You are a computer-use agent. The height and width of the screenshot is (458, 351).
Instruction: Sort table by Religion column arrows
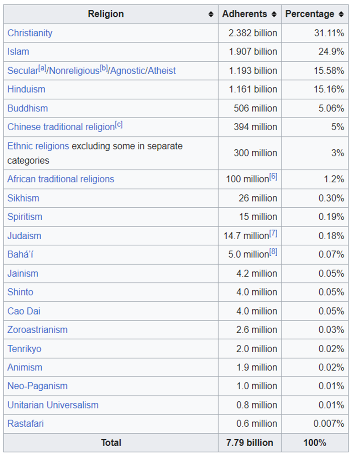tap(211, 14)
